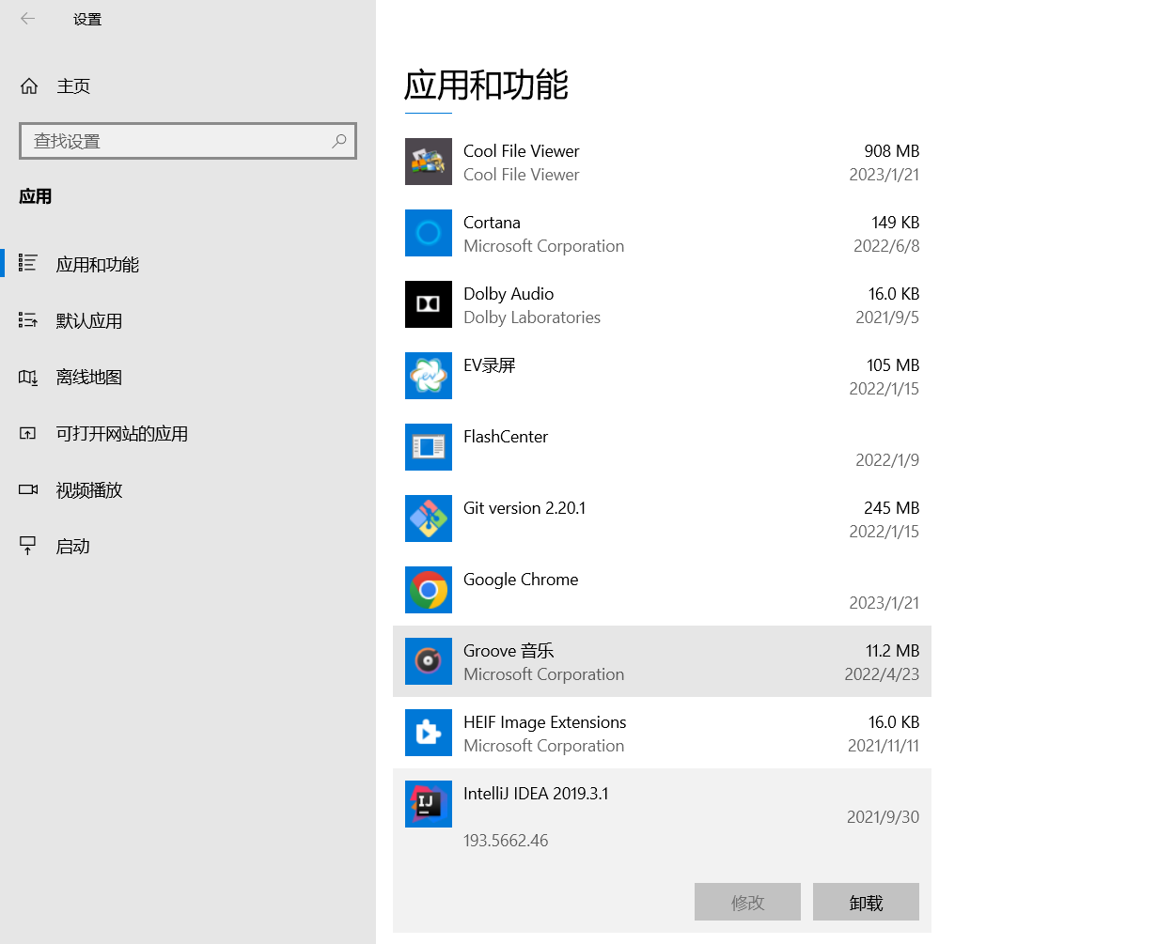Click the 245 MB size value
Screen dimensions: 1174x944
[x=892, y=508]
